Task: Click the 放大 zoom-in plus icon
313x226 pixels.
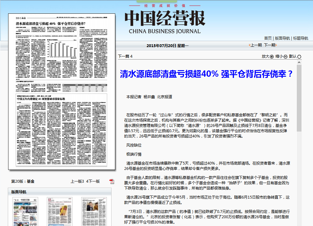Action: 272,57
